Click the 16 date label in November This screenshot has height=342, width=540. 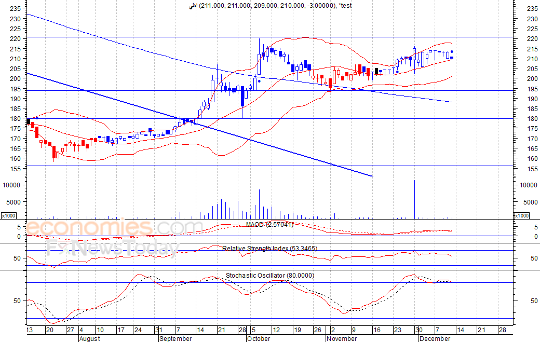coord(377,330)
